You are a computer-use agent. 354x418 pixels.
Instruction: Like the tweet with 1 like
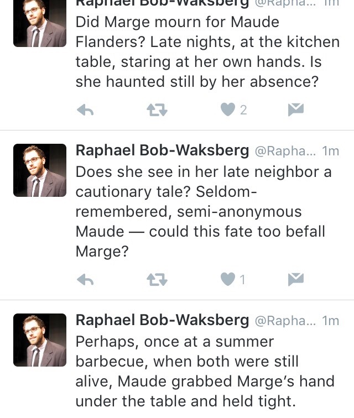tap(228, 280)
